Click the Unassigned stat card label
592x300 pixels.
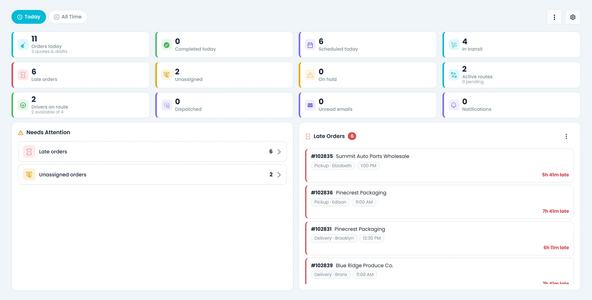[x=189, y=80]
